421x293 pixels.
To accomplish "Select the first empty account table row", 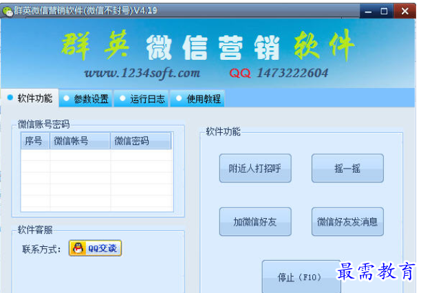I will click(x=97, y=155).
